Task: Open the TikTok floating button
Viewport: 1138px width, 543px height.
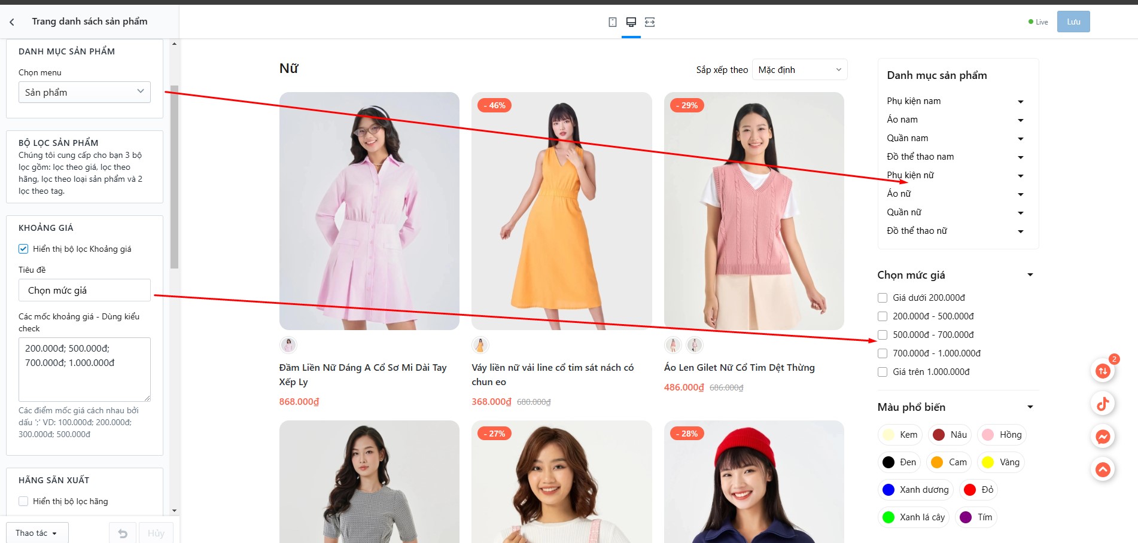Action: (1103, 404)
